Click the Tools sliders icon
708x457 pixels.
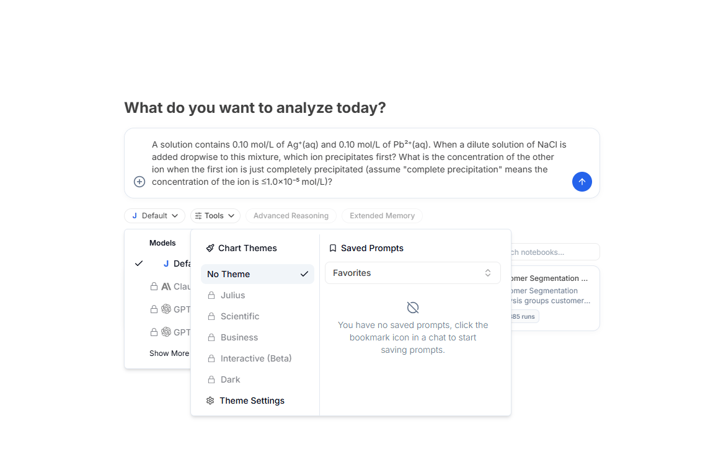pyautogui.click(x=198, y=216)
